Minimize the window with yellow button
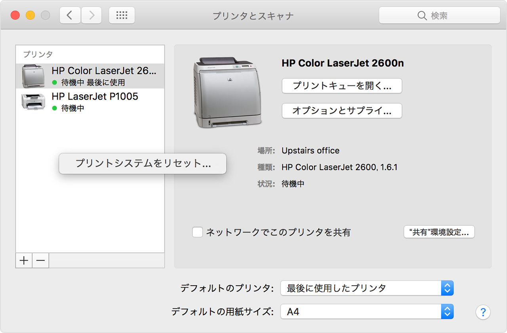Screen dimensions: 507x333 [x=30, y=15]
